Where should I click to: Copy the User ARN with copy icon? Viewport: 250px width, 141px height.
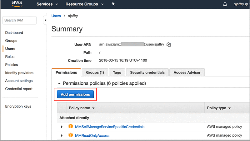click(x=169, y=45)
